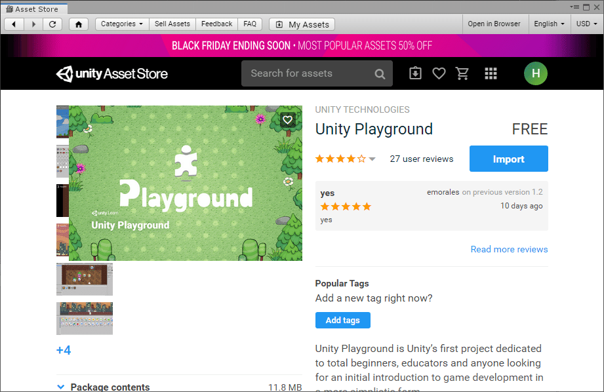Reload the Asset Store page

point(52,24)
